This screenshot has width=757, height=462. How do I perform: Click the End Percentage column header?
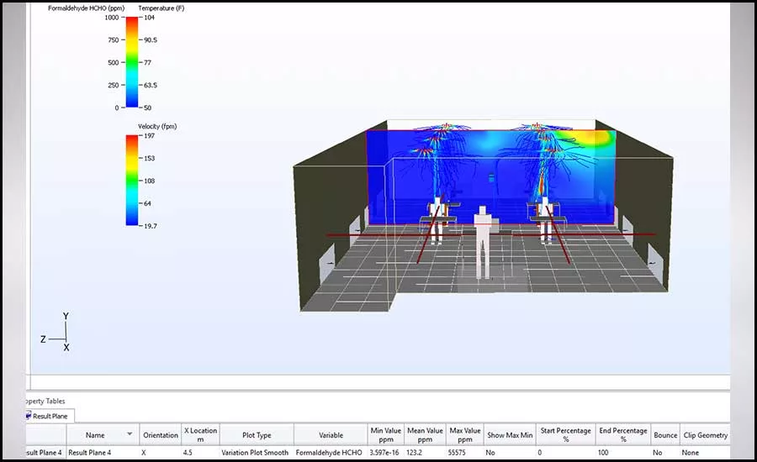pos(622,434)
